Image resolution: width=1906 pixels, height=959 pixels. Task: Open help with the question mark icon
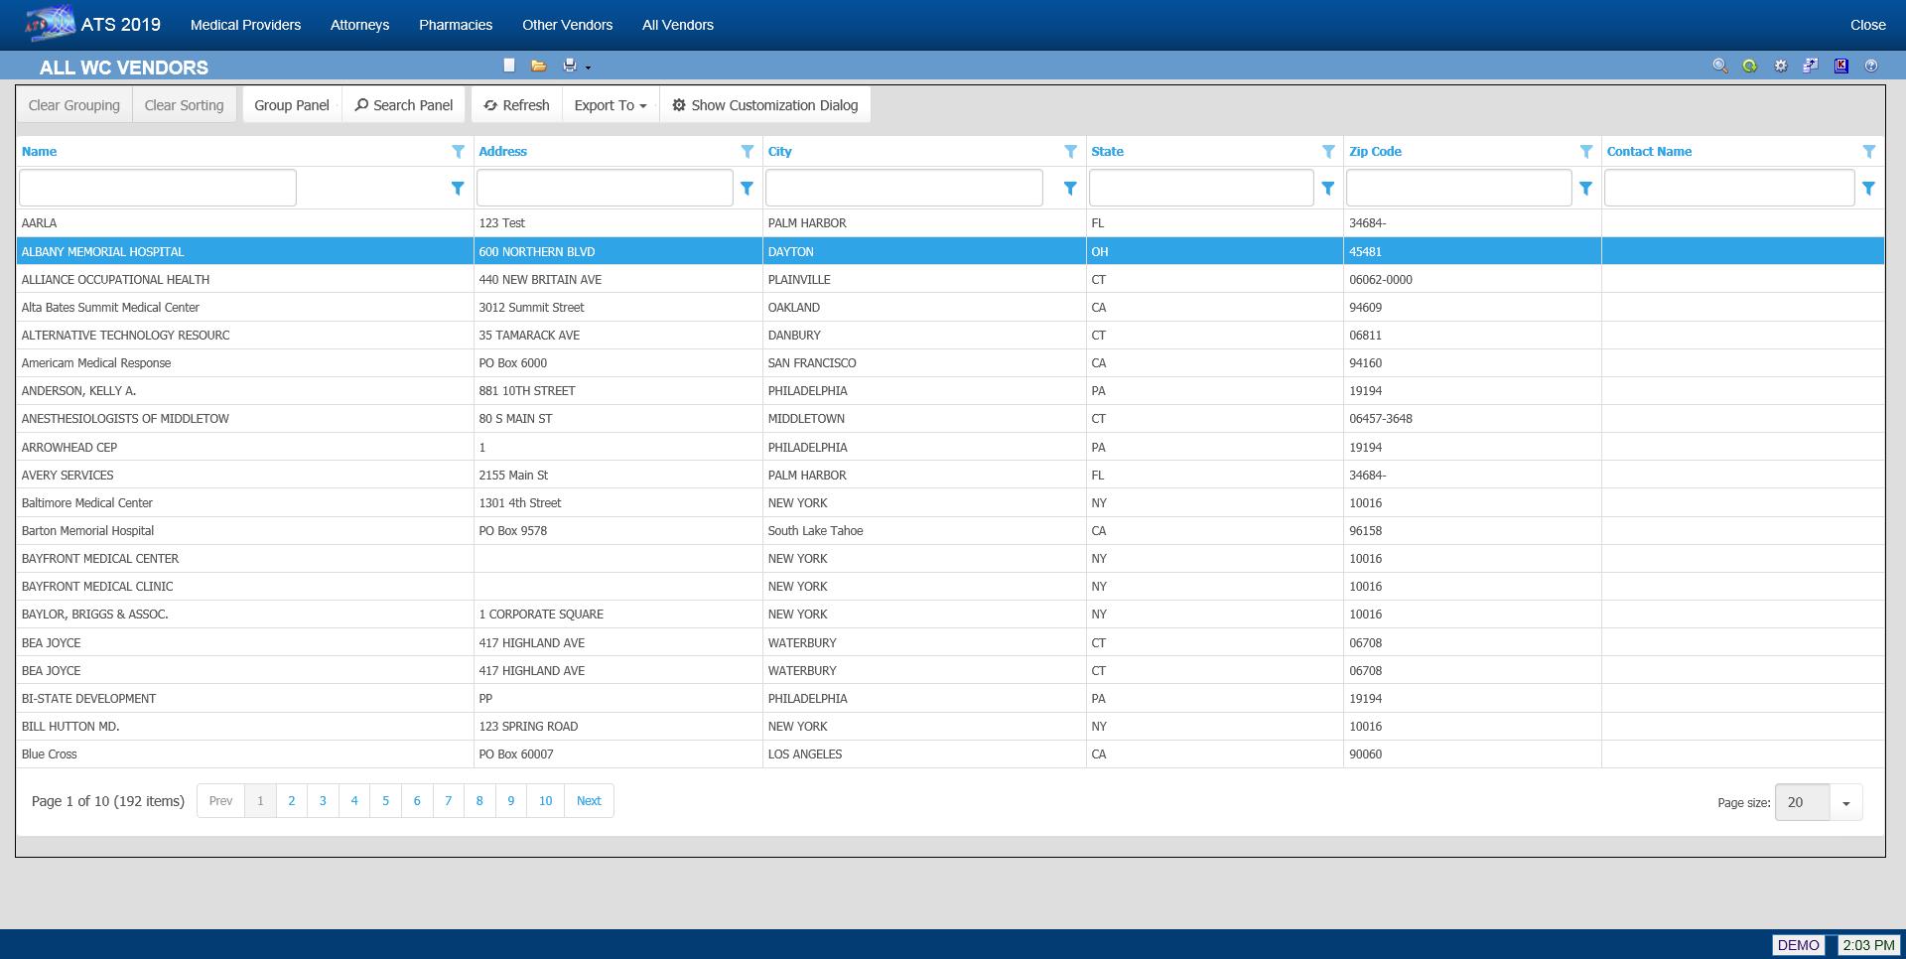[x=1871, y=66]
